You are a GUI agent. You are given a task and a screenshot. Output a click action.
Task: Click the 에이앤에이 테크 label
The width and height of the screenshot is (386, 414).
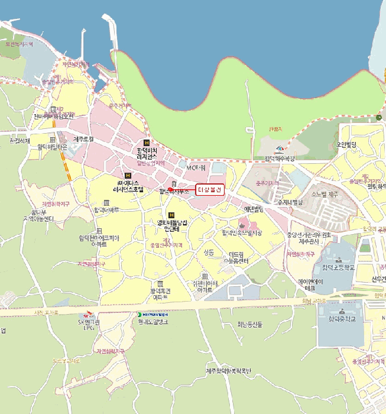click(x=310, y=285)
